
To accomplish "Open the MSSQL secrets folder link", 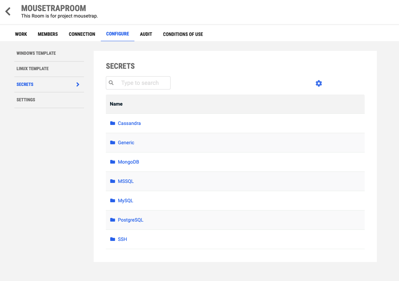I will click(126, 181).
